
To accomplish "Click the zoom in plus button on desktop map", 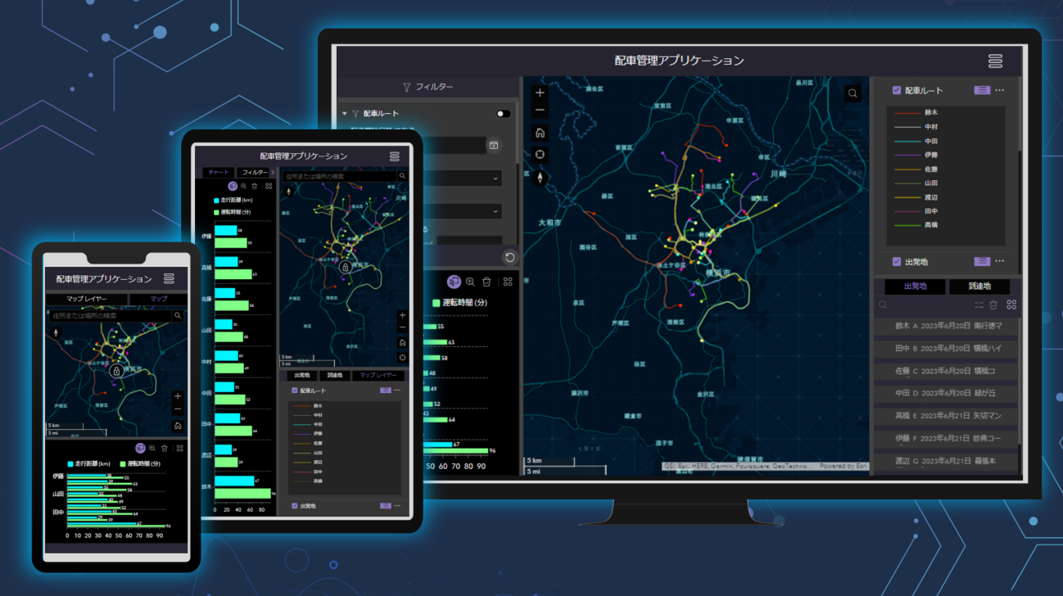I will pyautogui.click(x=540, y=93).
